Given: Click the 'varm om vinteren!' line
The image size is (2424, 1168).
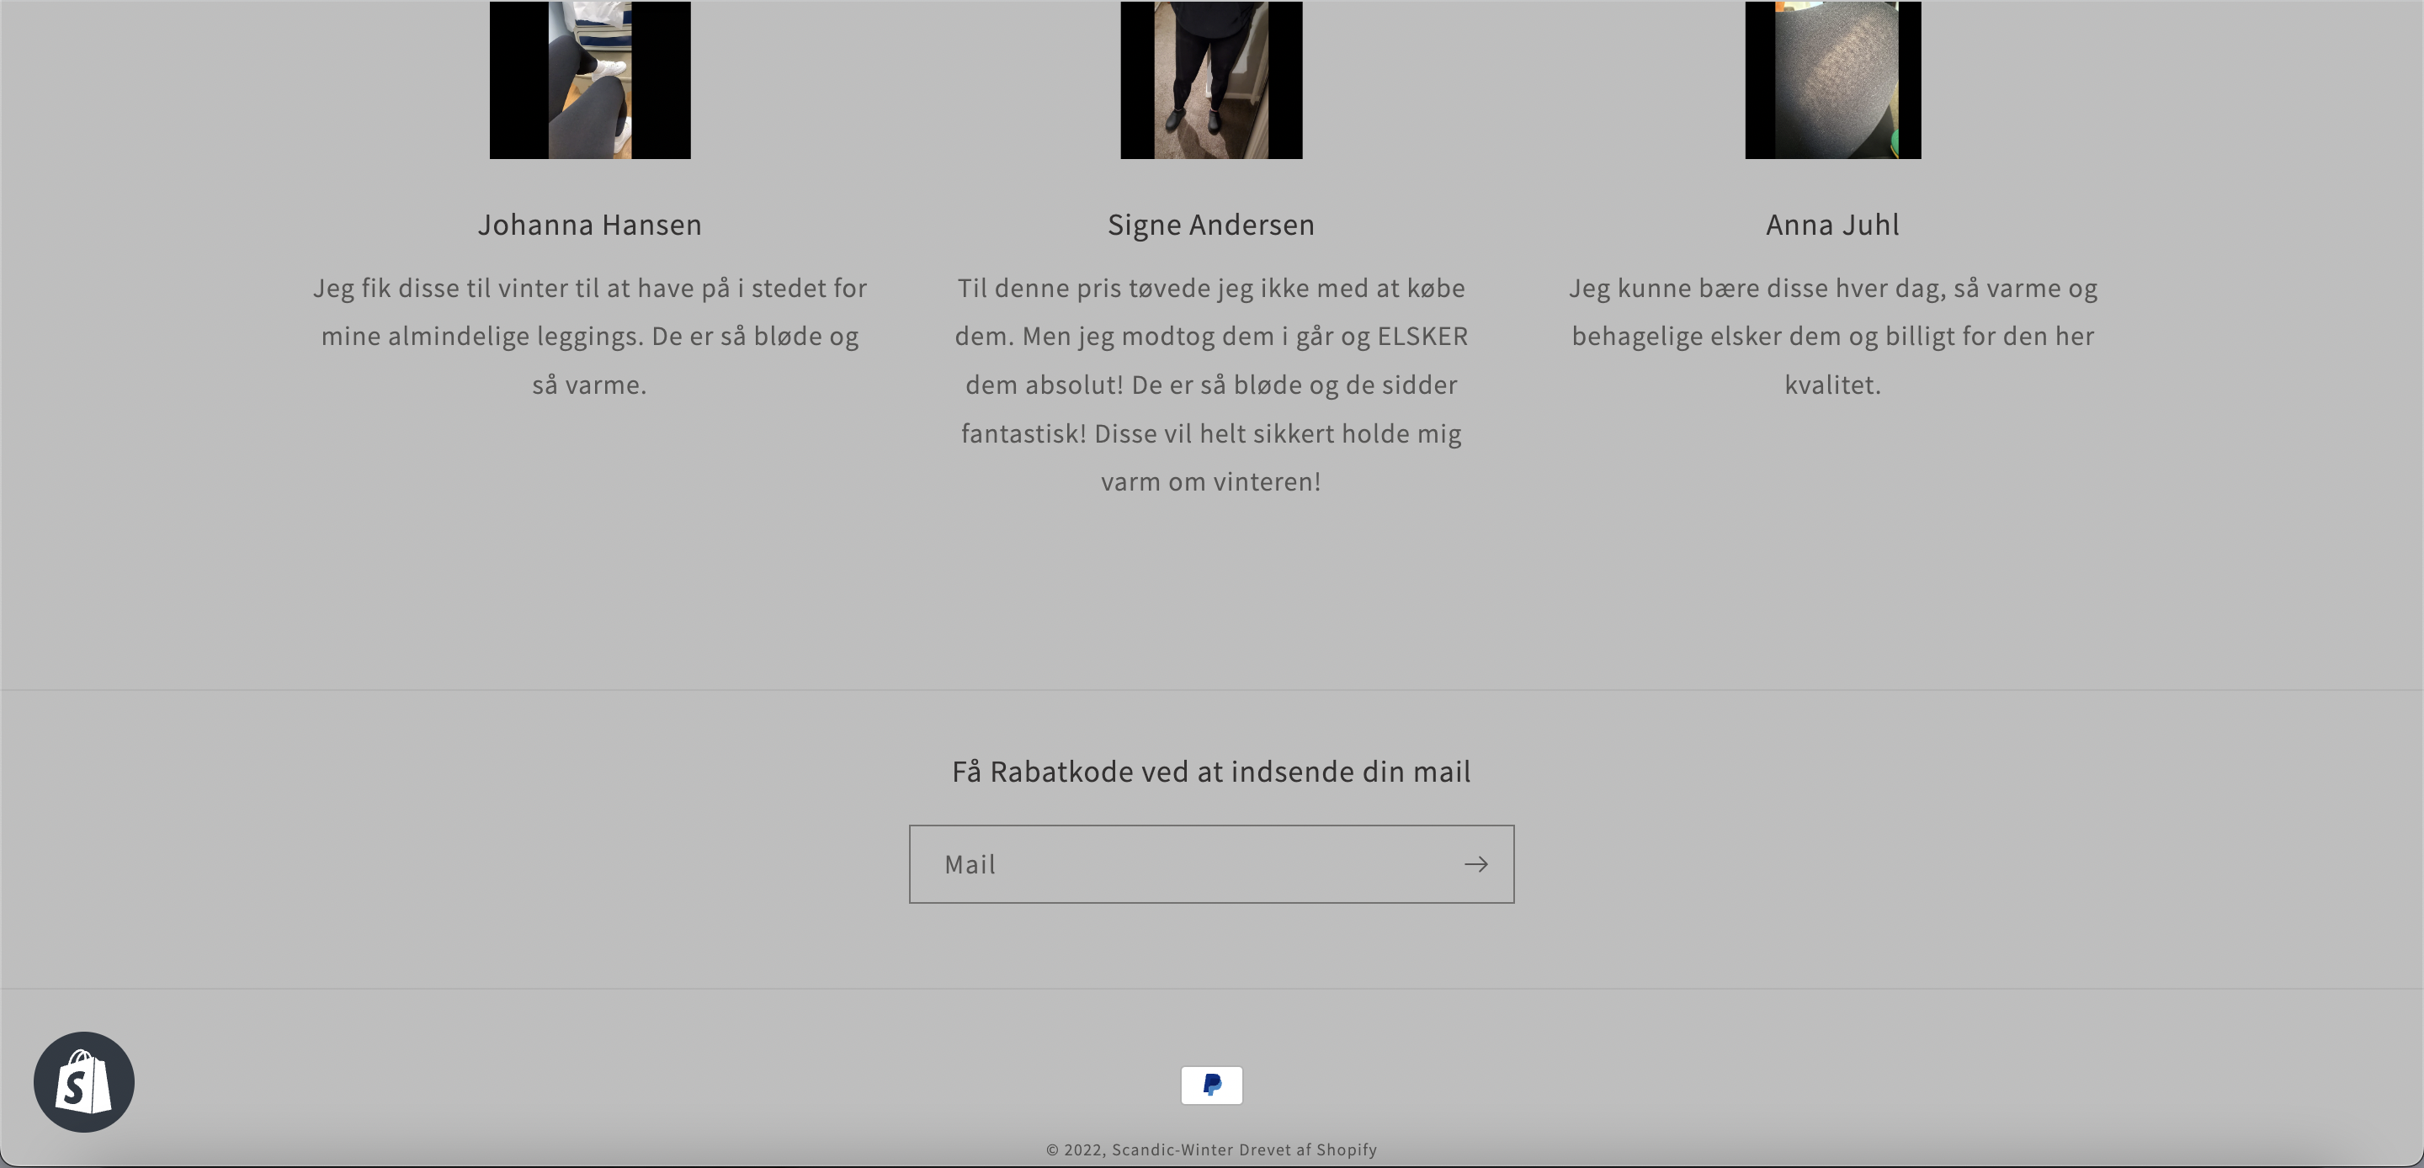Looking at the screenshot, I should pyautogui.click(x=1211, y=482).
